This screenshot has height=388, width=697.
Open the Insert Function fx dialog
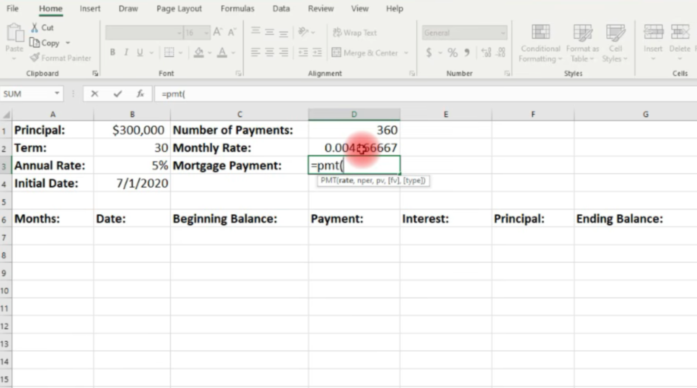(140, 94)
